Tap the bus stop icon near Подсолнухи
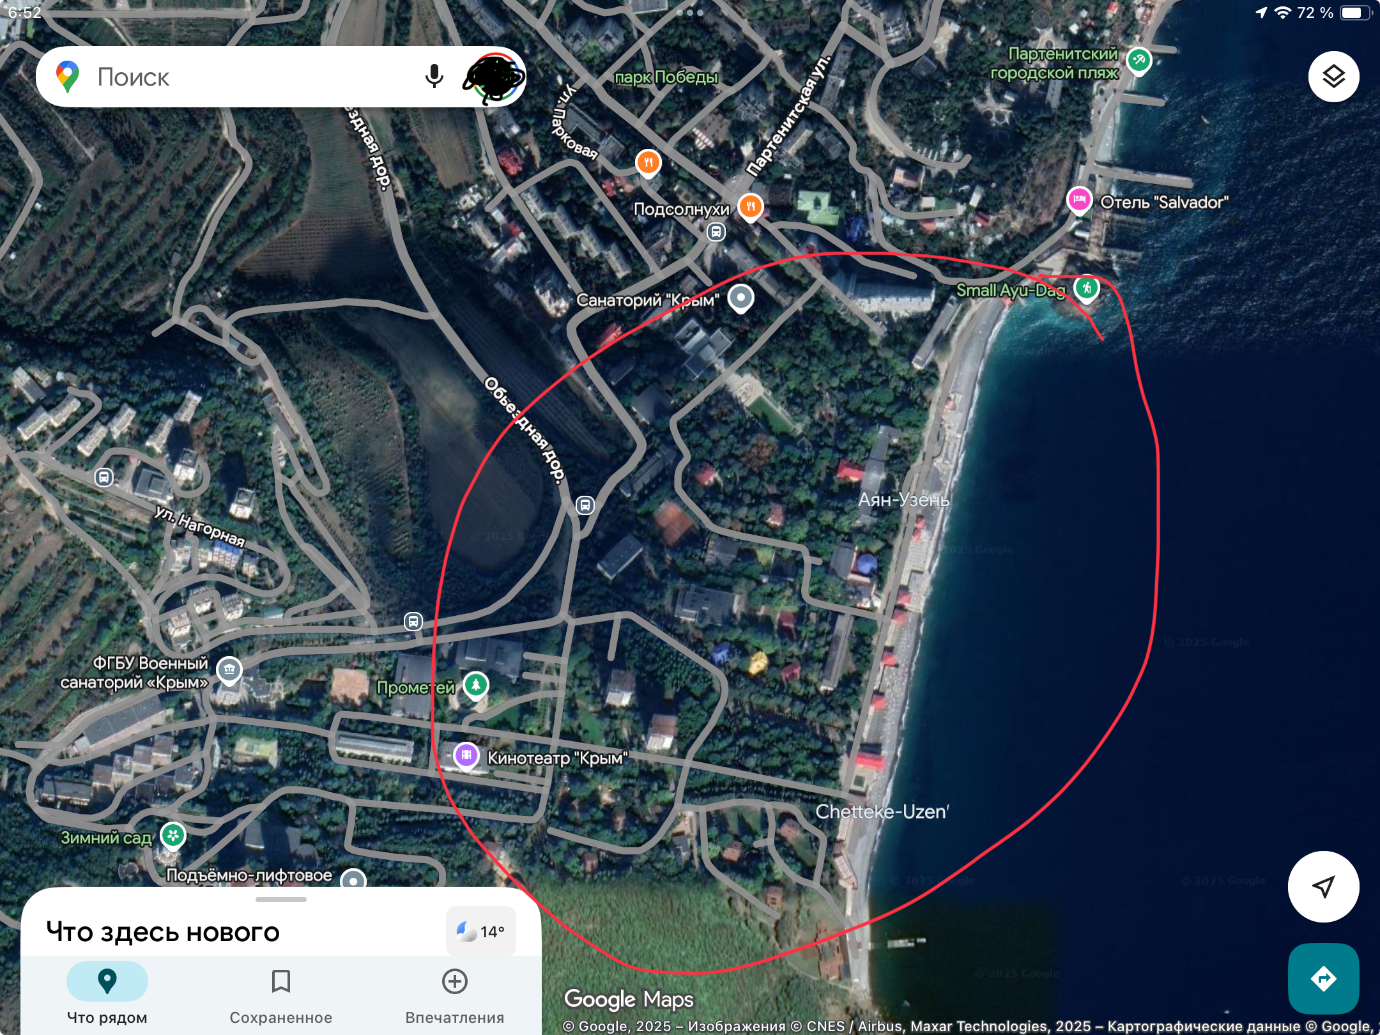This screenshot has height=1035, width=1380. click(716, 232)
